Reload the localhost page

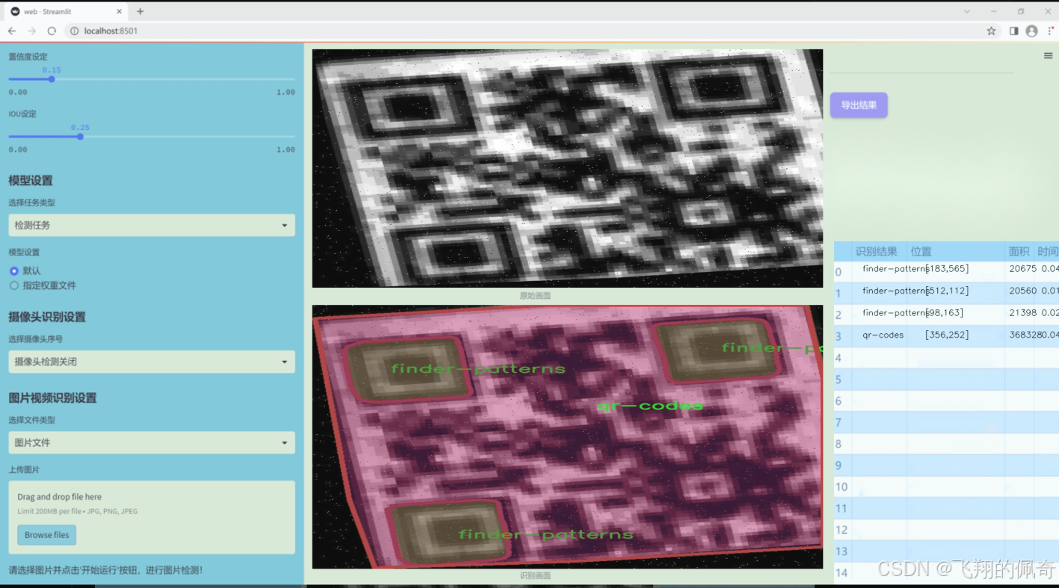click(52, 31)
